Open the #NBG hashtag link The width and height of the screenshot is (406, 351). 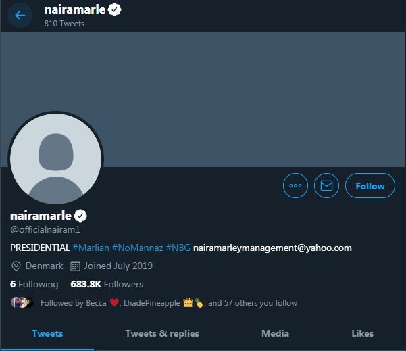click(x=178, y=248)
